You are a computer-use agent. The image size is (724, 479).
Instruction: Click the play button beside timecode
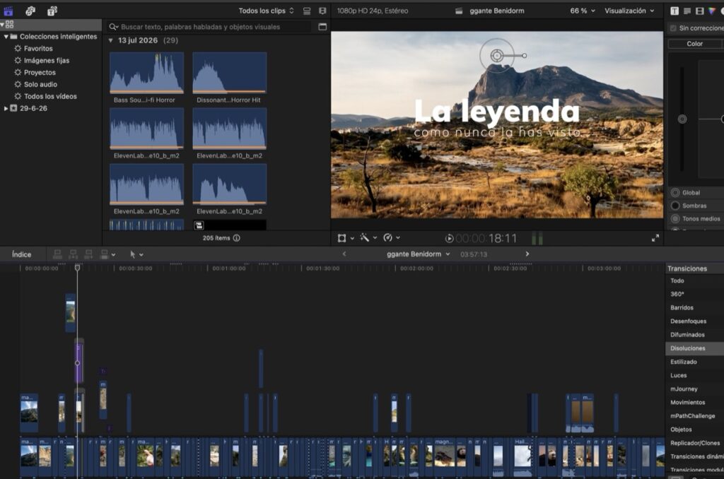(449, 238)
